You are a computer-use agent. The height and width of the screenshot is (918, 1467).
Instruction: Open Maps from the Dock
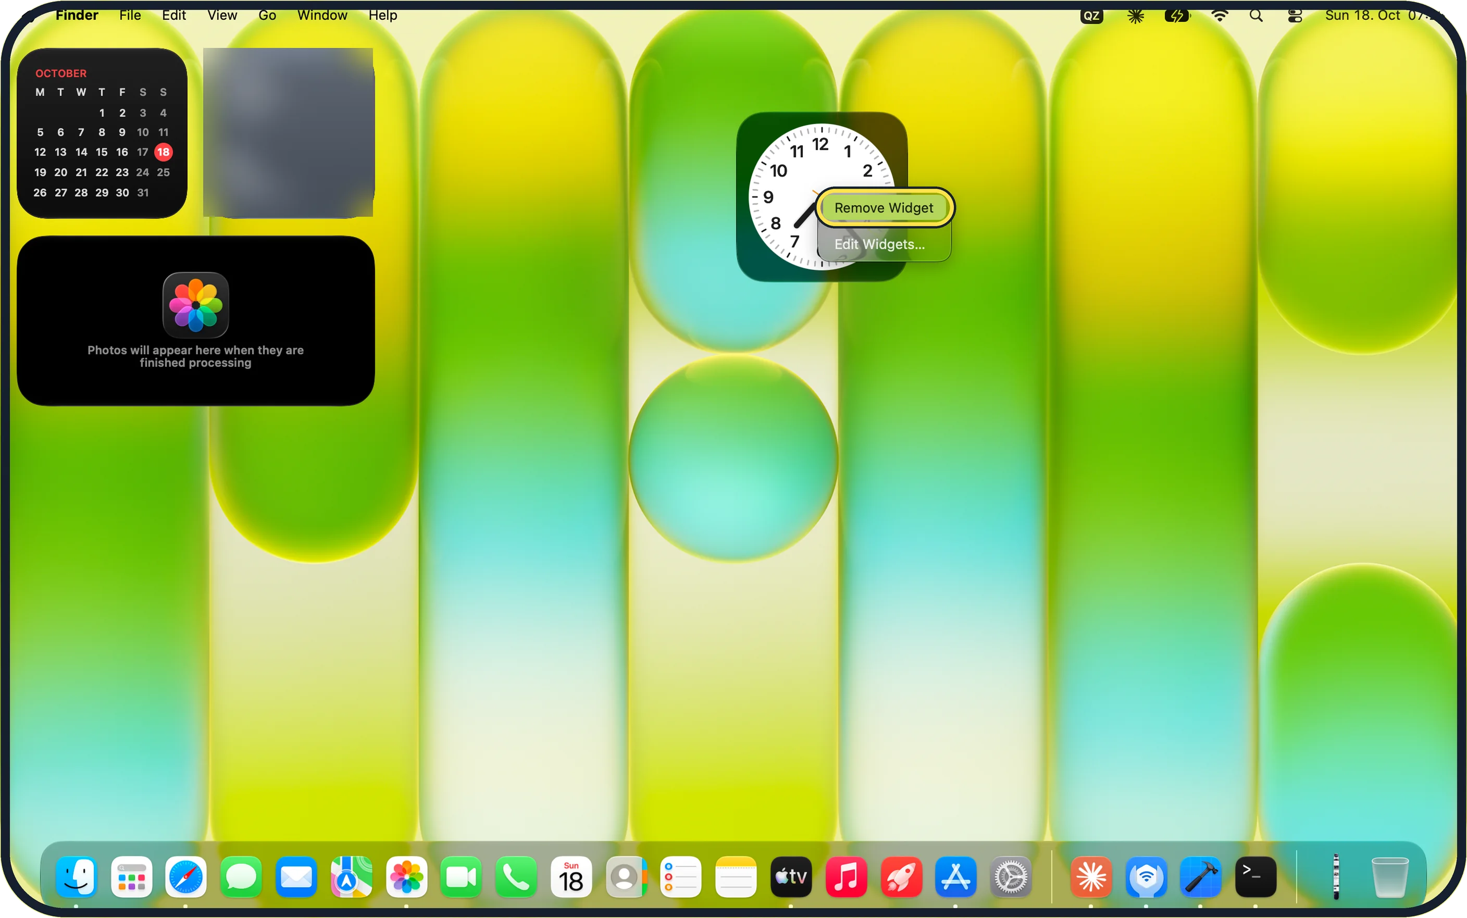click(352, 877)
